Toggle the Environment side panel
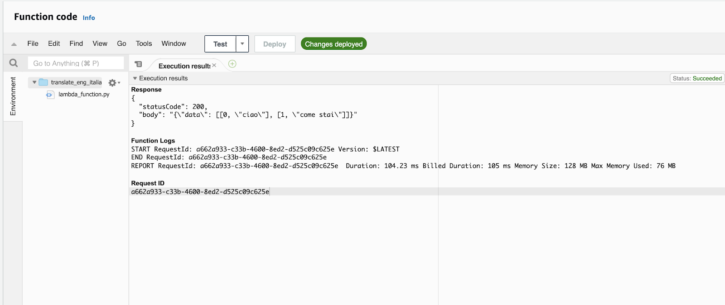The image size is (725, 305). tap(13, 96)
